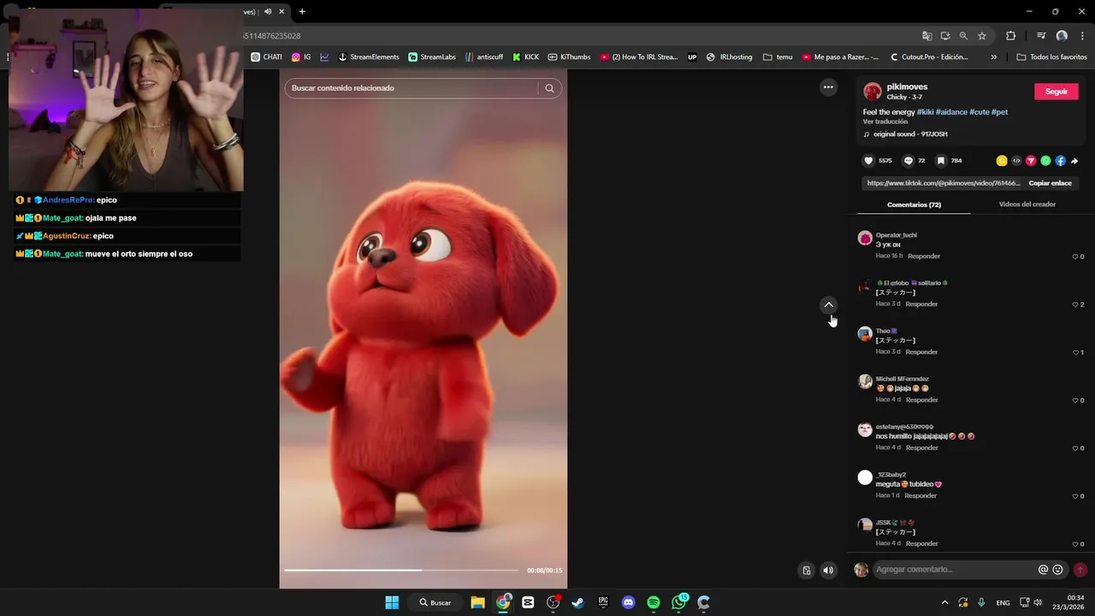The image size is (1095, 616).
Task: Open the Windows Start menu
Action: pos(392,602)
